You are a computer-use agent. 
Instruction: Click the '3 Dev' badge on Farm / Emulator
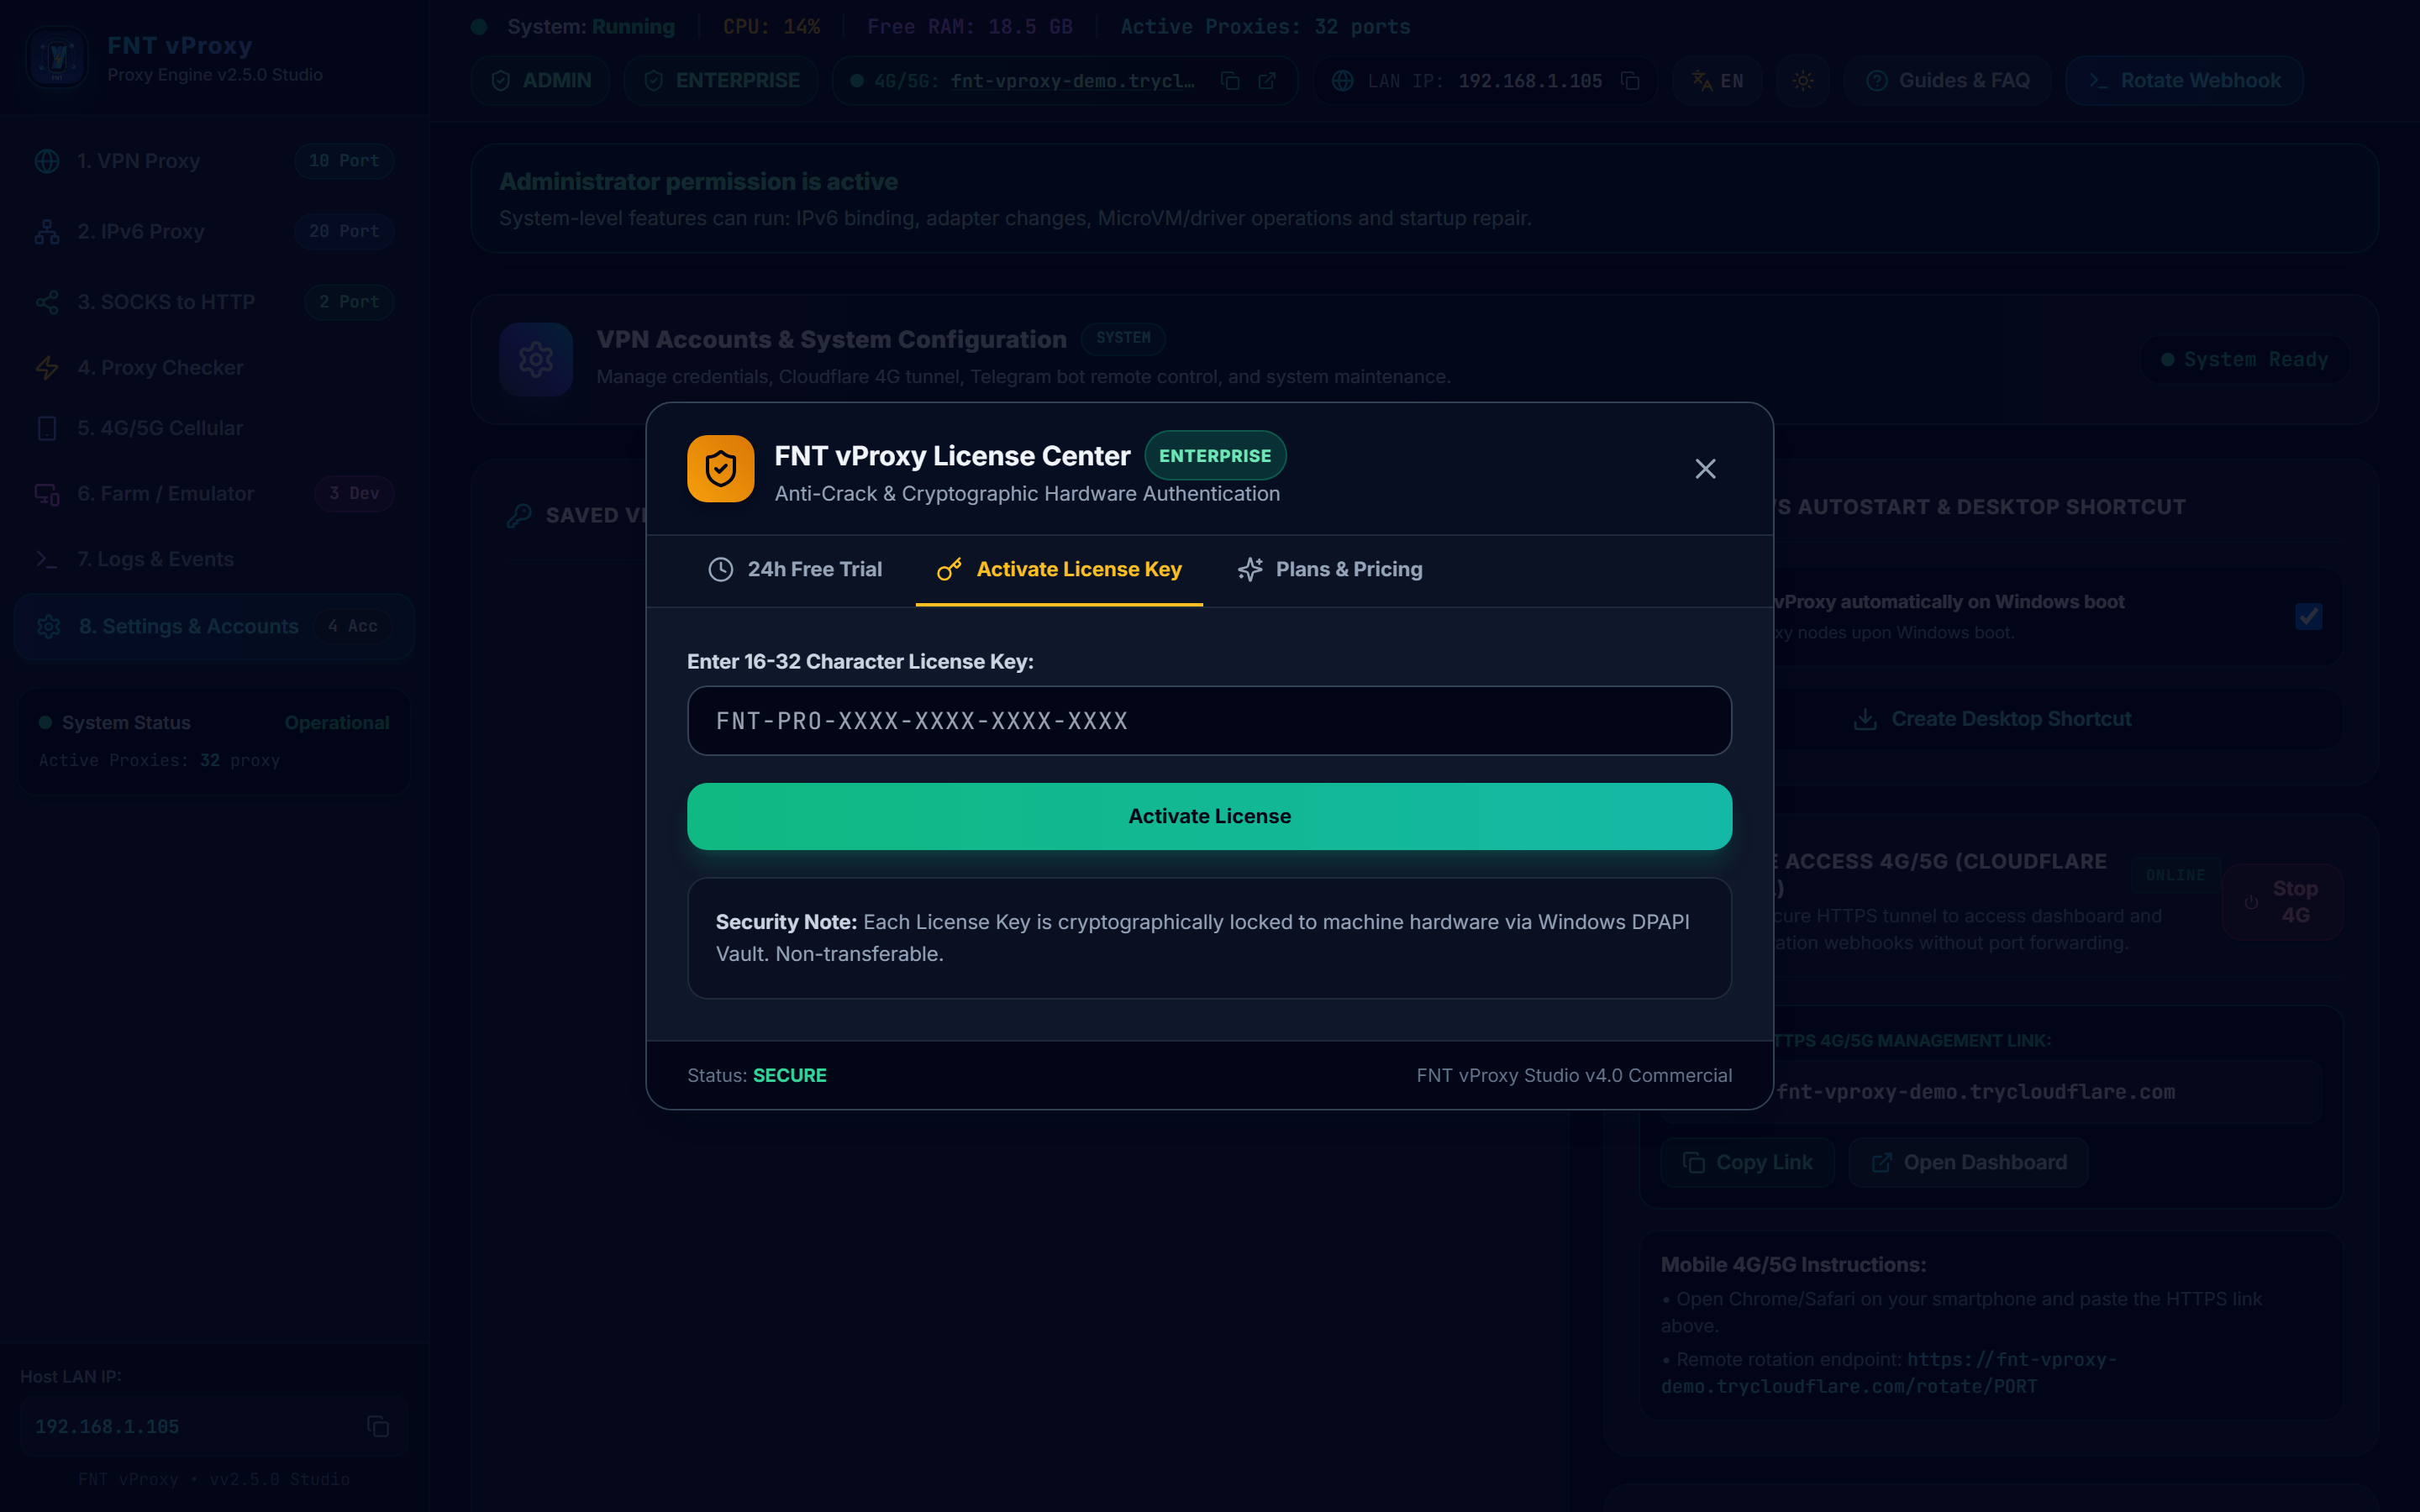tap(354, 494)
